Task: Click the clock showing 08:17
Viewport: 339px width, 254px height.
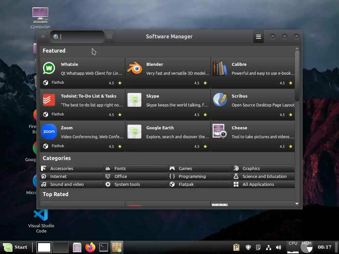Action: [x=324, y=247]
